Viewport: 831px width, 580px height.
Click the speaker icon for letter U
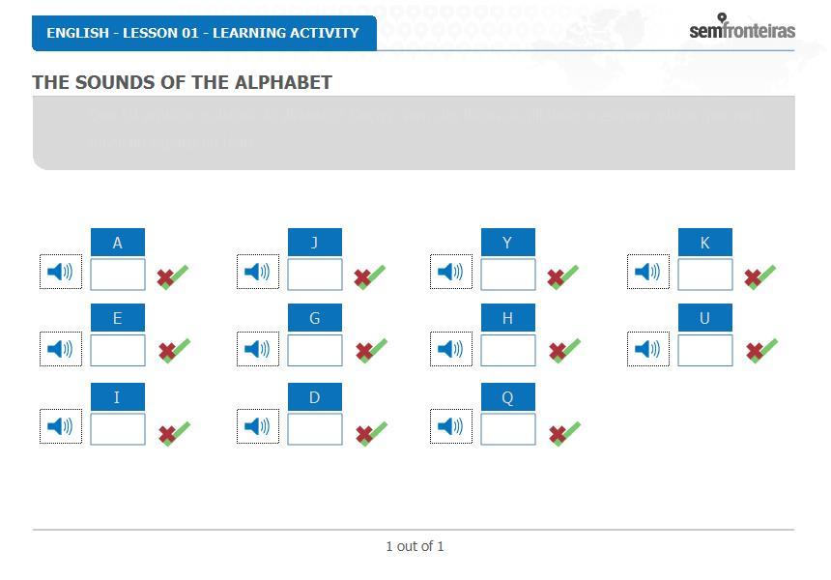point(648,349)
